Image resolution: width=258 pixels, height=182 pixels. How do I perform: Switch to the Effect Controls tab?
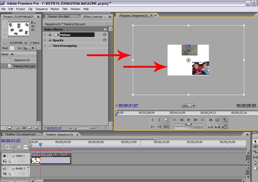[93, 17]
